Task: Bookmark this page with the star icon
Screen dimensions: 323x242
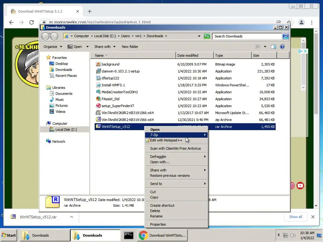Action: click(x=289, y=22)
